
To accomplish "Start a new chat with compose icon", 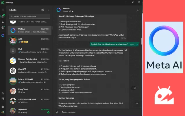I will tap(42, 10).
